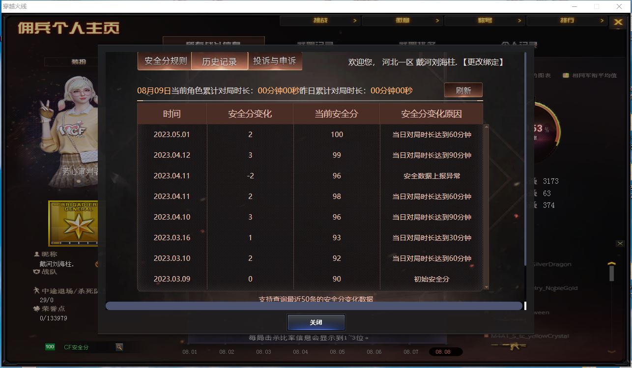Click the 初始安全分 reason cell

point(431,279)
